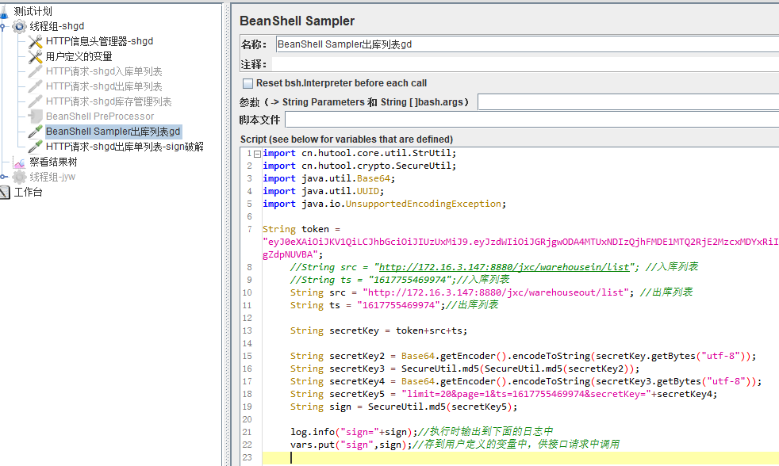
Task: Click the src warehouseout/list code line
Action: click(x=491, y=292)
